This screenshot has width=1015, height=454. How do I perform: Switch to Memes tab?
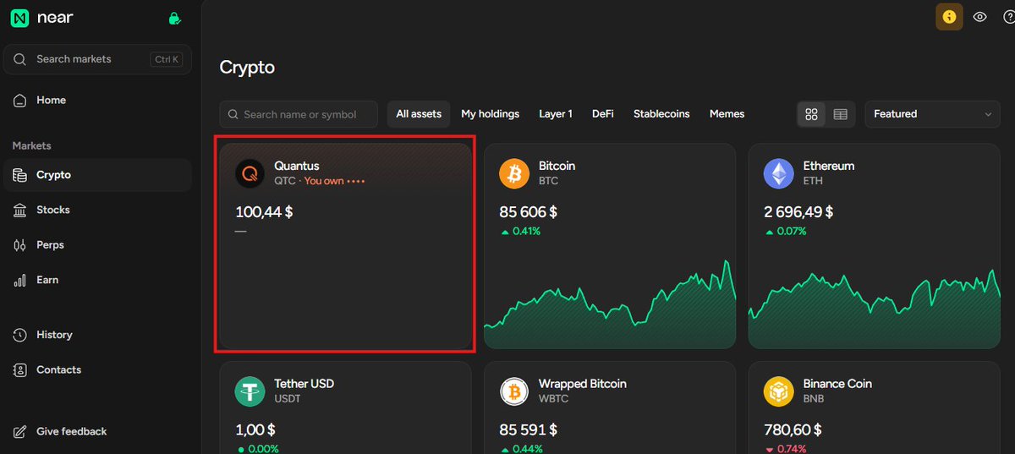point(727,114)
